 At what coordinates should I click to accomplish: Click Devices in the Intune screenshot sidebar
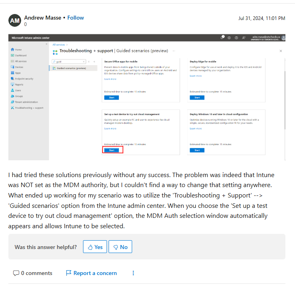(x=17, y=67)
